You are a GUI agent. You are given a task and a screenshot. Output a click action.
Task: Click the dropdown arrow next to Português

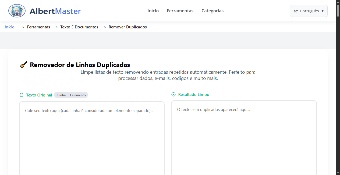click(x=322, y=11)
